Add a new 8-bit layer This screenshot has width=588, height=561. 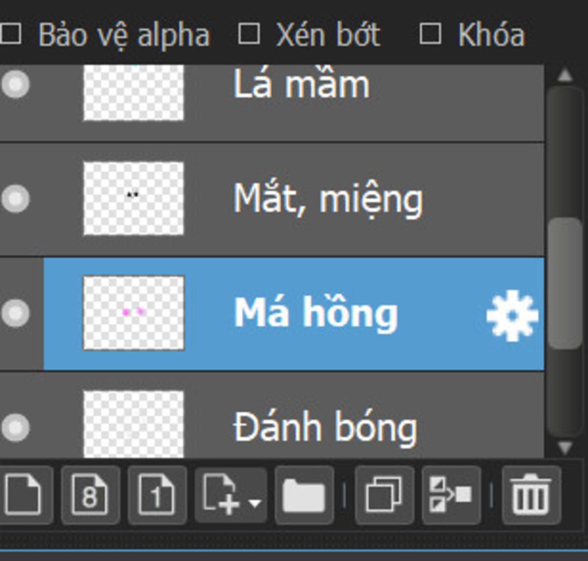(90, 494)
